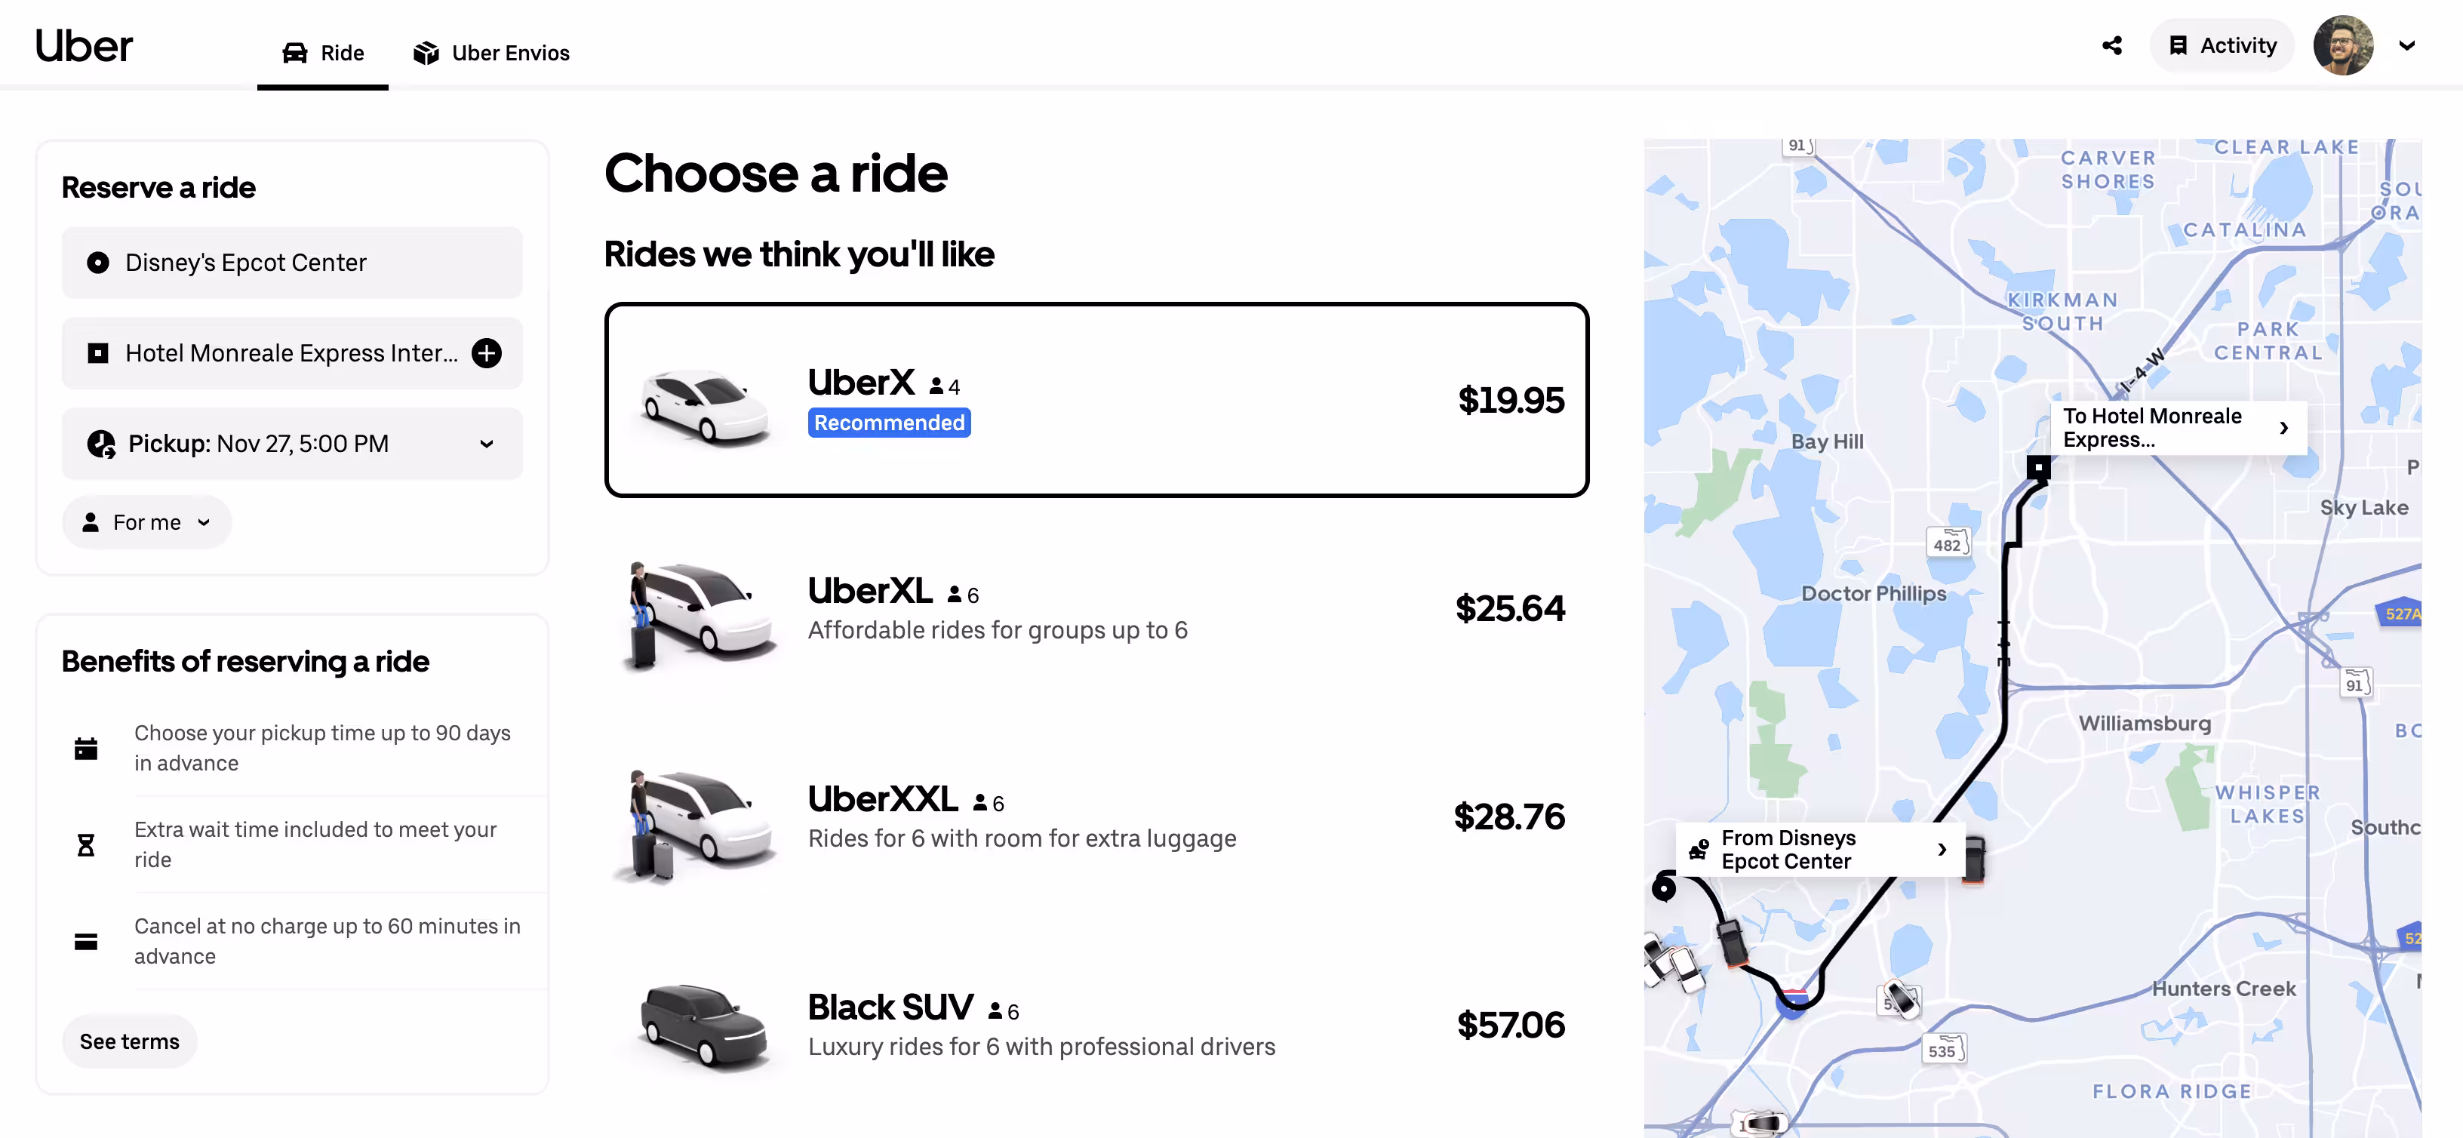Click the See terms button
The width and height of the screenshot is (2463, 1138).
[129, 1041]
